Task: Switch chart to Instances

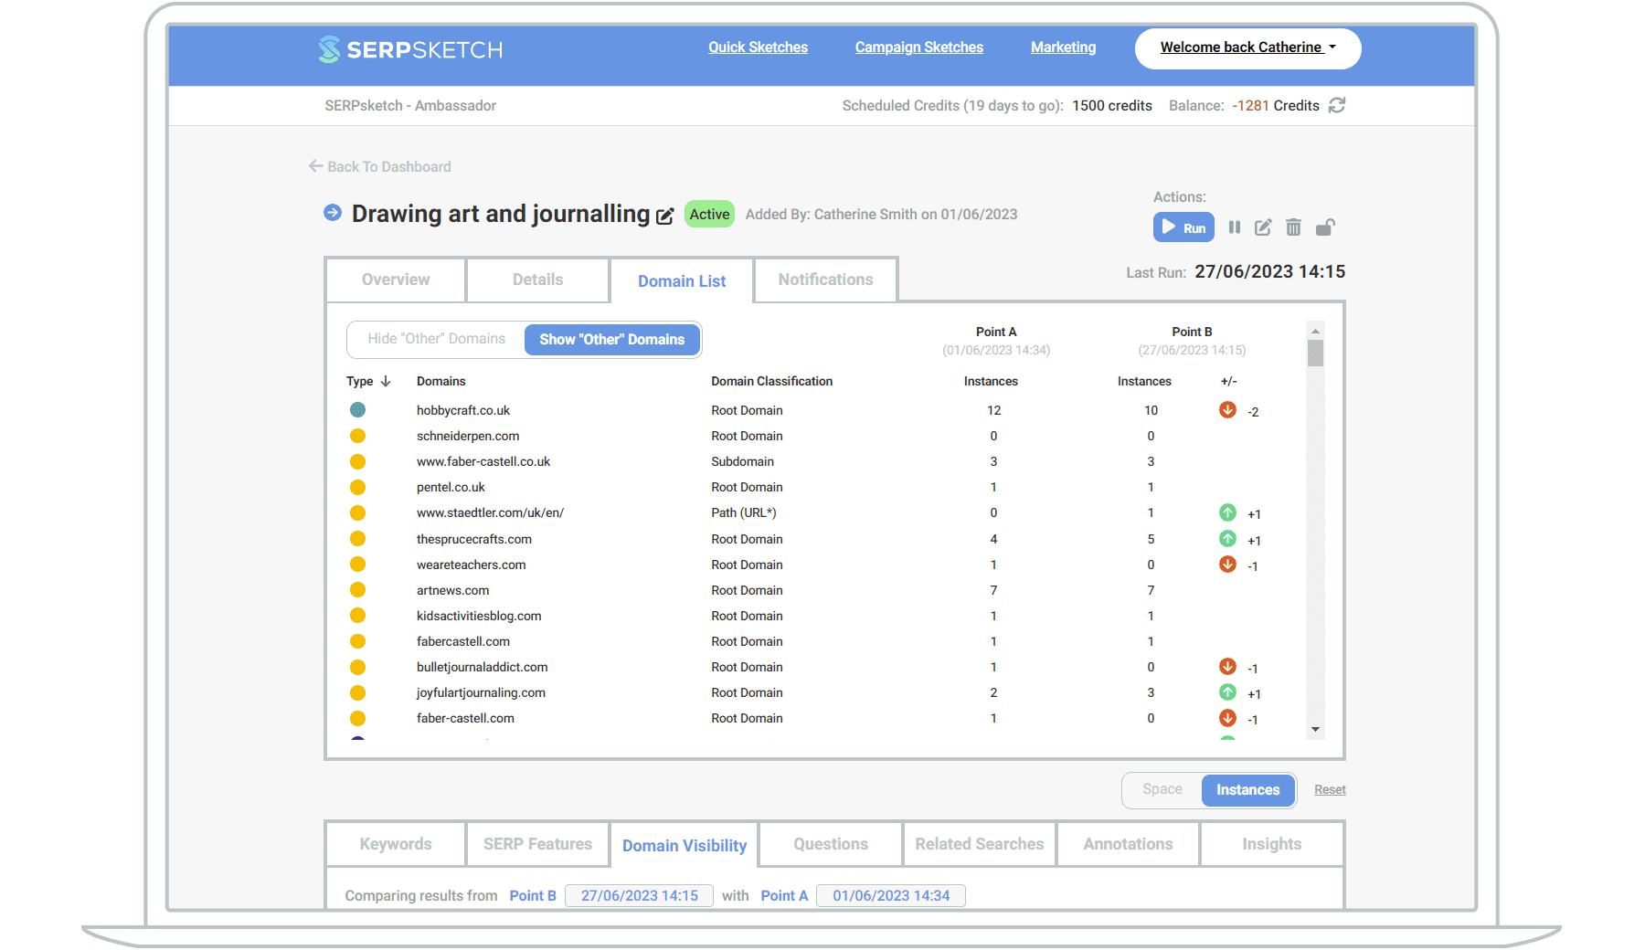Action: pos(1247,790)
